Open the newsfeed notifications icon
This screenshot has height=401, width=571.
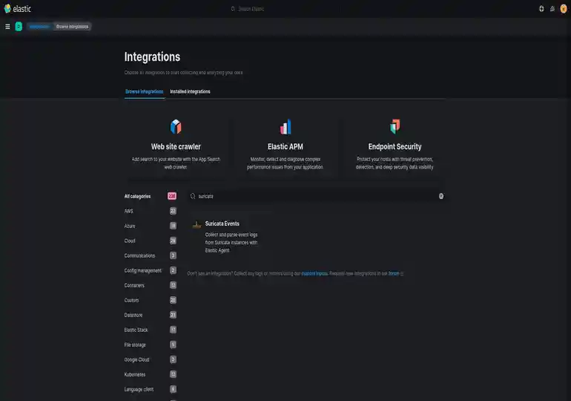552,9
